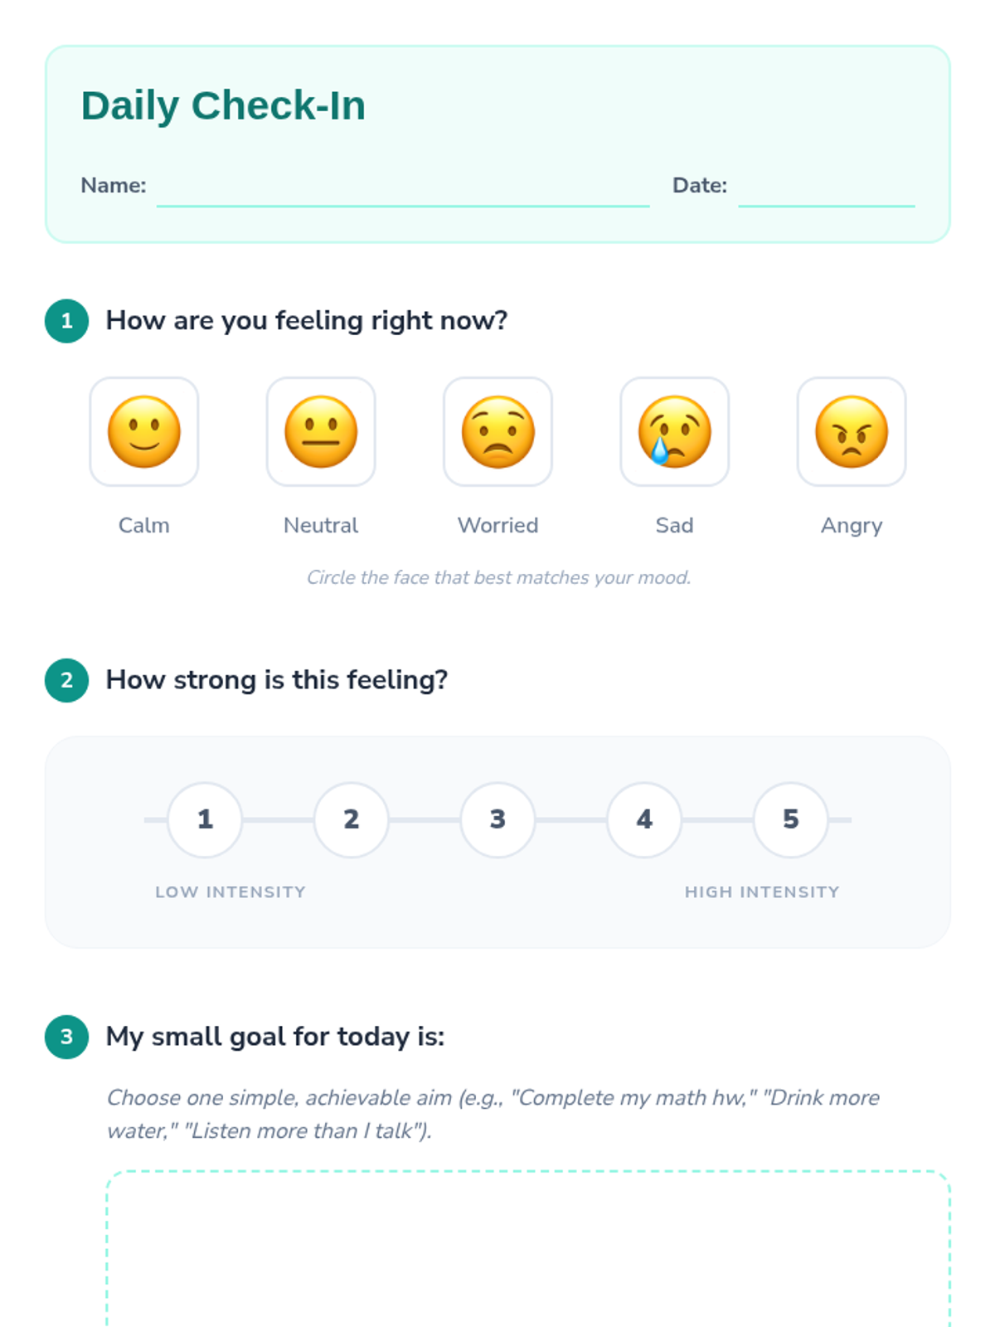This screenshot has width=995, height=1327.
Task: Click the Calm label text
Action: tap(144, 525)
